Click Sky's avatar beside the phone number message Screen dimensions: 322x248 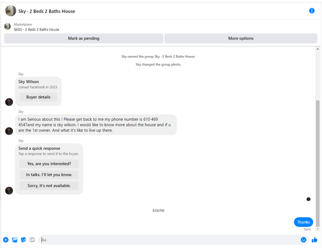[x=9, y=131]
